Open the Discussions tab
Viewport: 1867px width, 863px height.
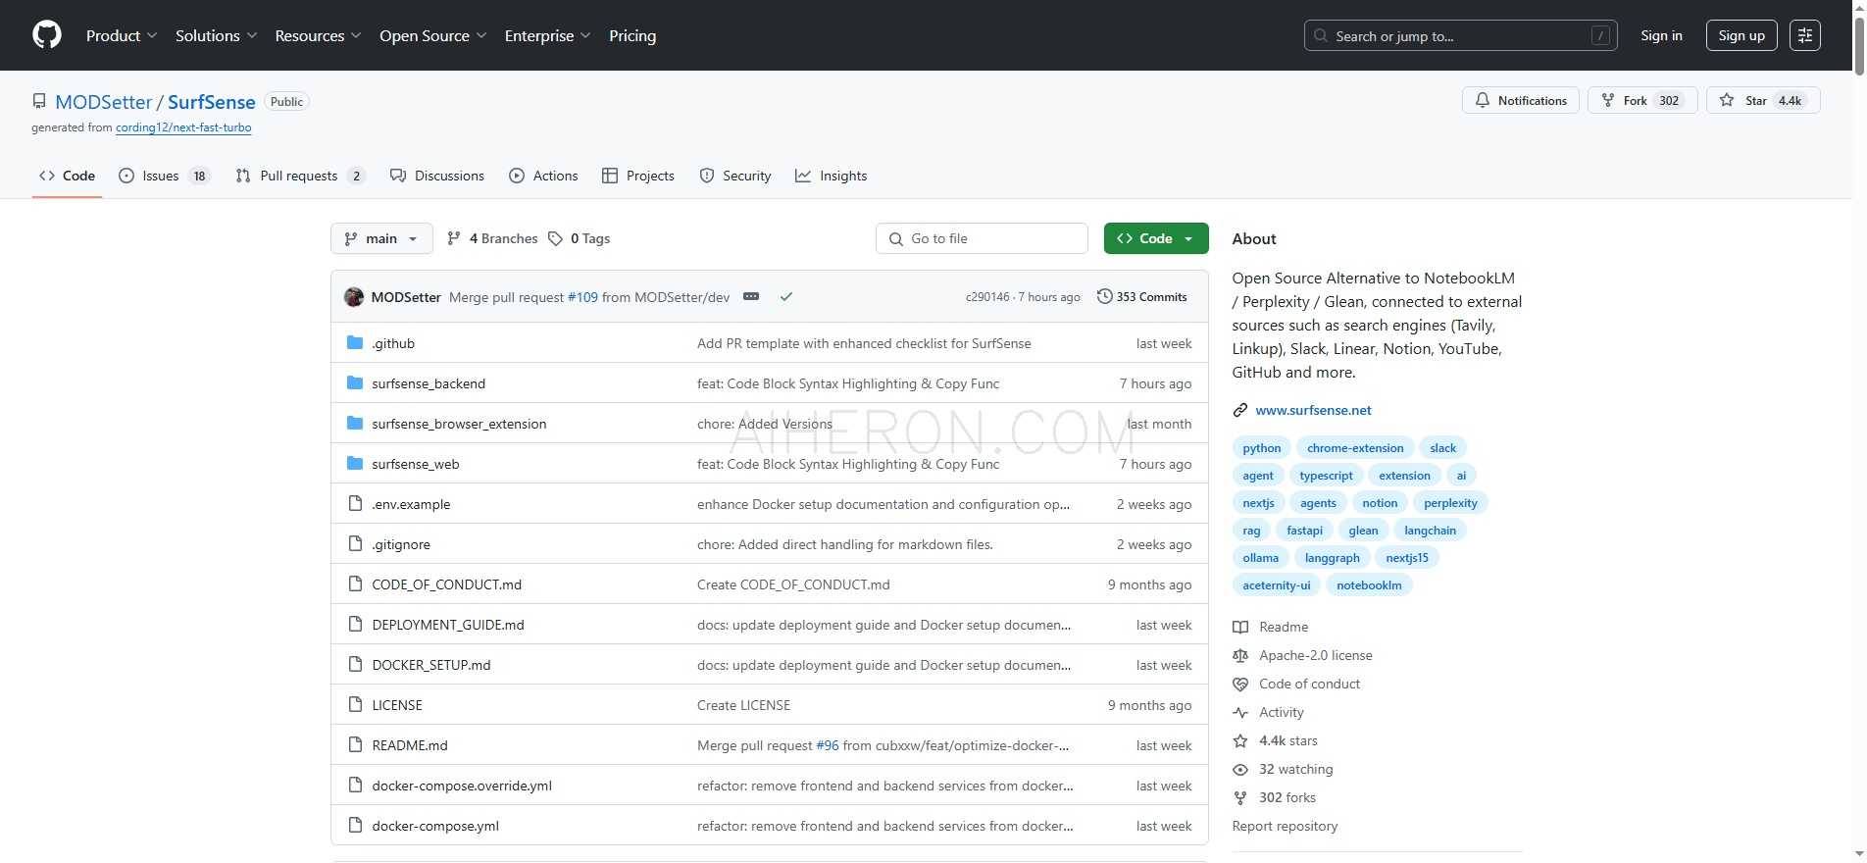click(x=437, y=176)
